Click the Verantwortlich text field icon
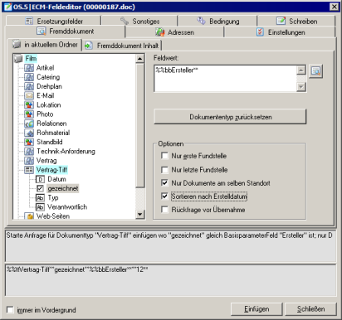The height and width of the screenshot is (320, 342). coord(40,207)
